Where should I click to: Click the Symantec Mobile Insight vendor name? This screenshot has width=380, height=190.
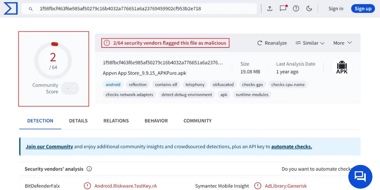pyautogui.click(x=222, y=186)
